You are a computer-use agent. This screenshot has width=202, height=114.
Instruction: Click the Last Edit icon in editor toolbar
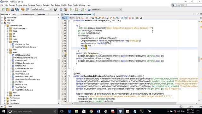pos(79,18)
